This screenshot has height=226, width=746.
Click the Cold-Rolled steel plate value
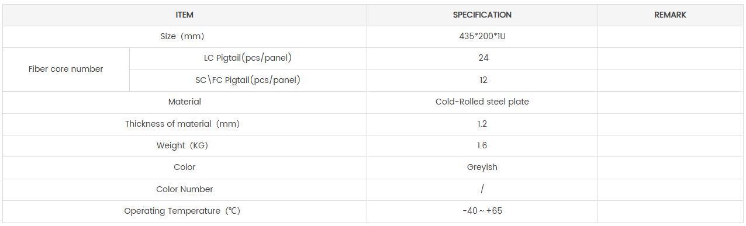(482, 102)
